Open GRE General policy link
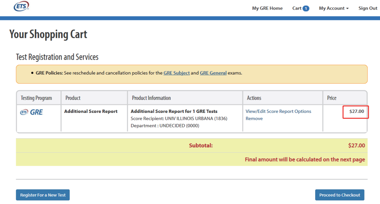380x204 pixels. pos(213,73)
